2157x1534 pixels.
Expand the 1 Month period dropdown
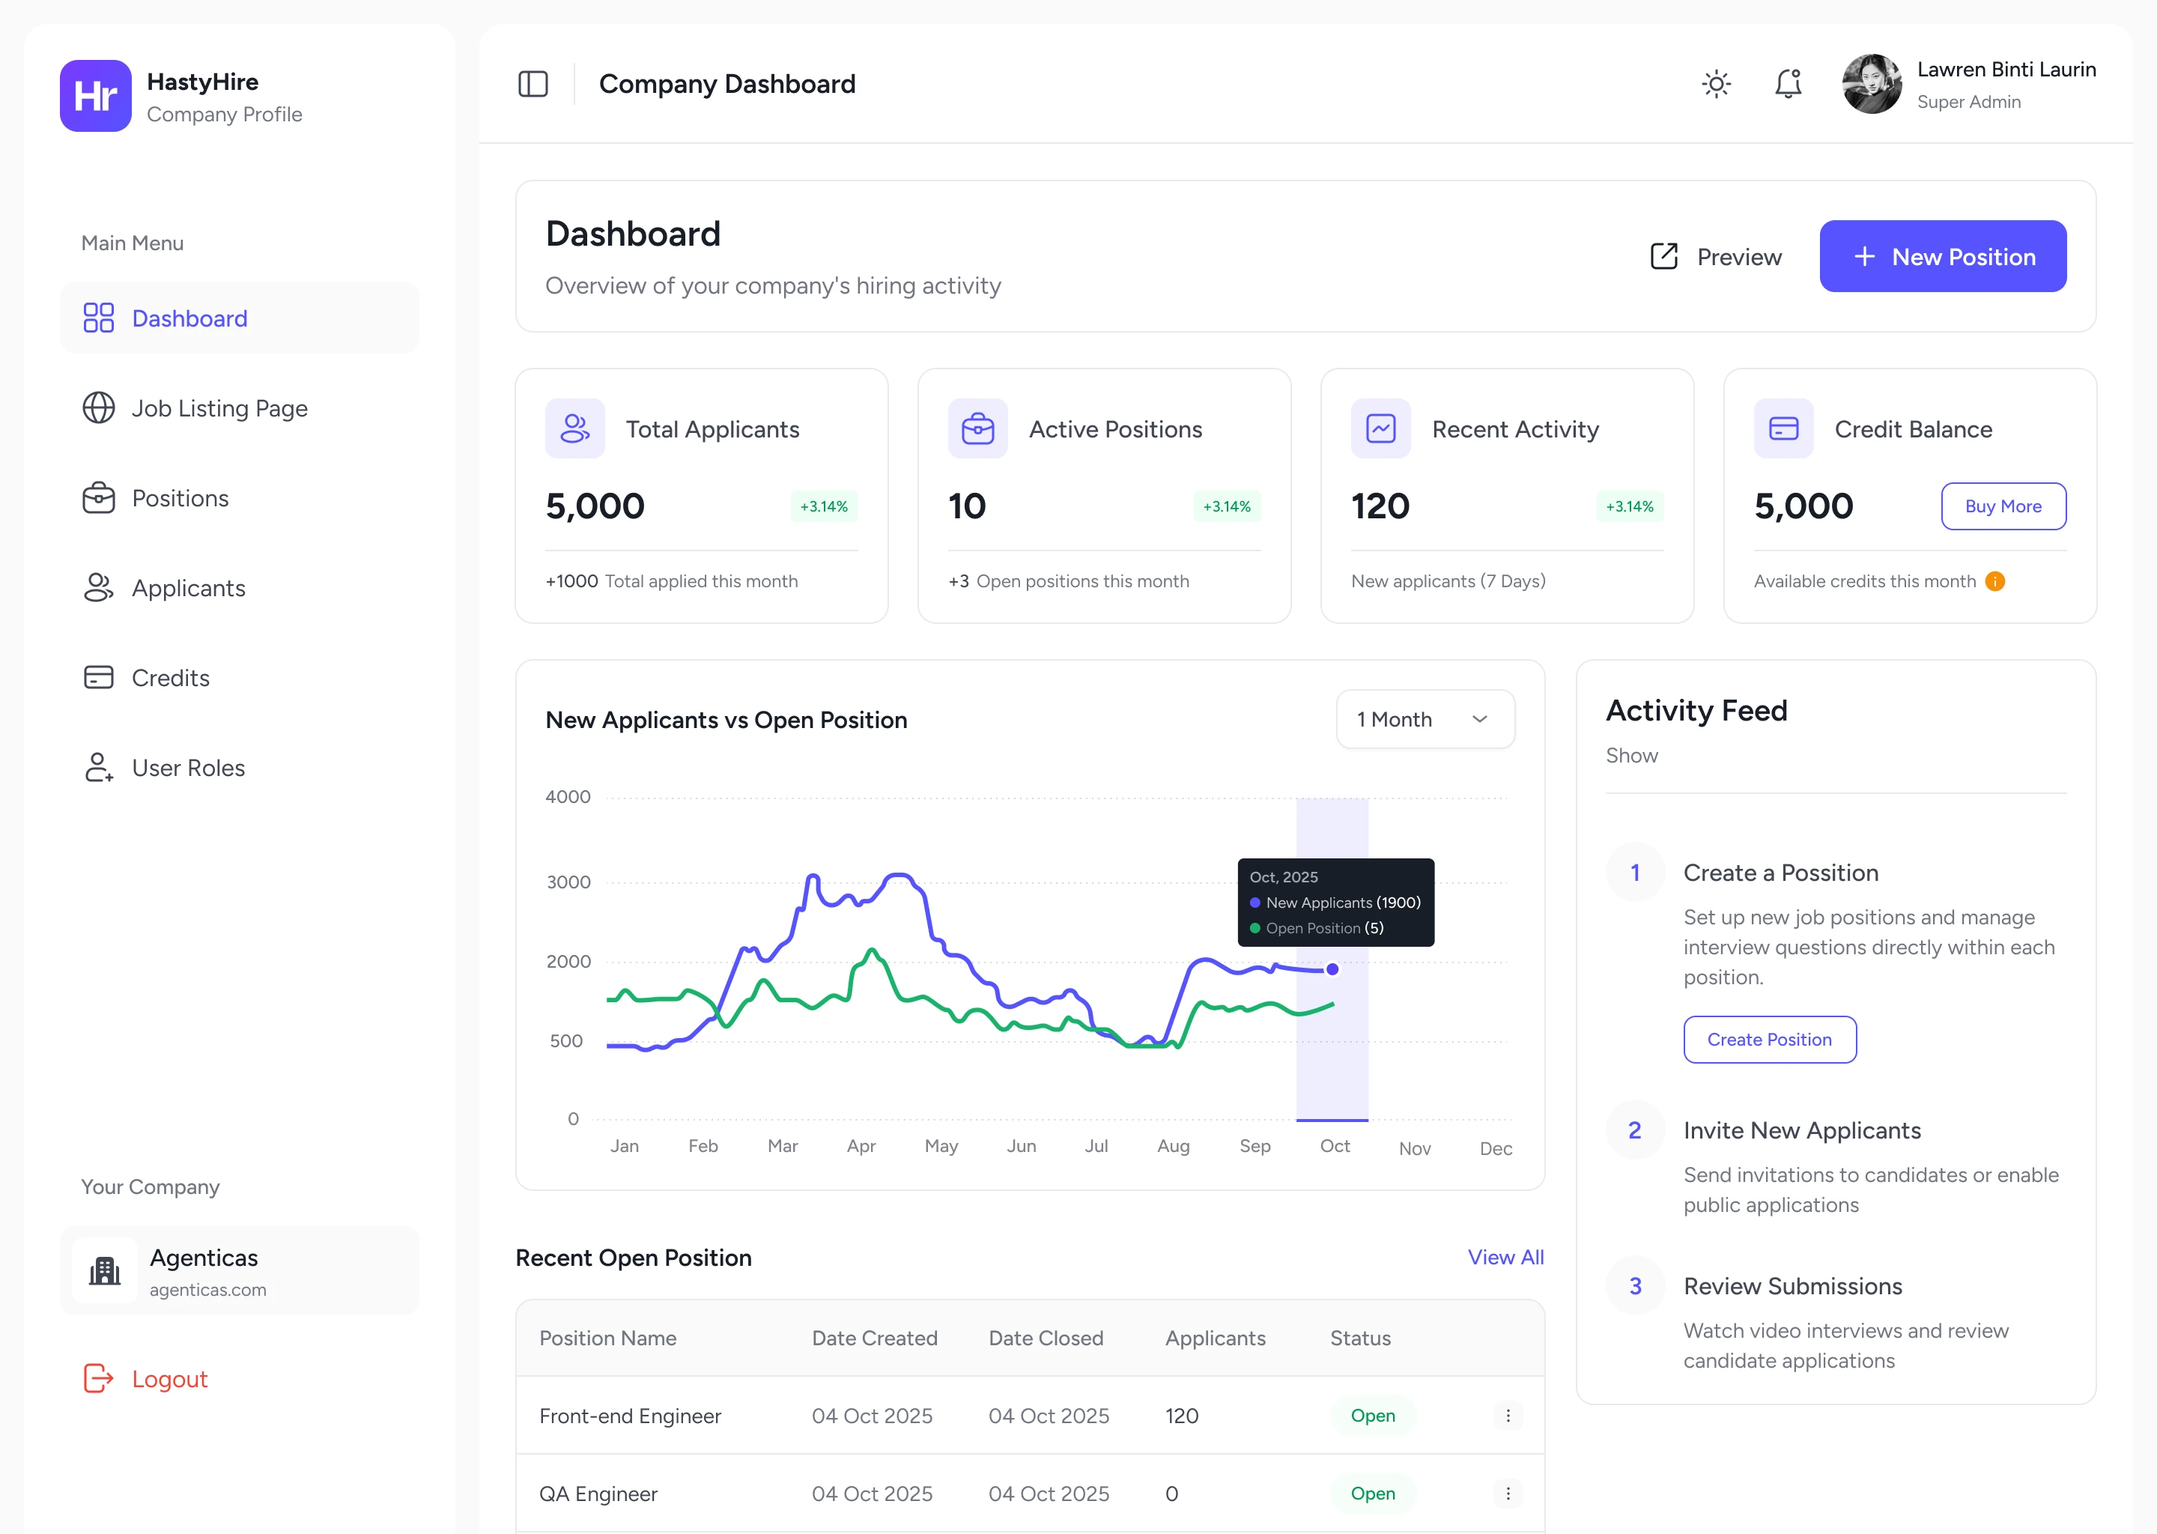pyautogui.click(x=1425, y=719)
